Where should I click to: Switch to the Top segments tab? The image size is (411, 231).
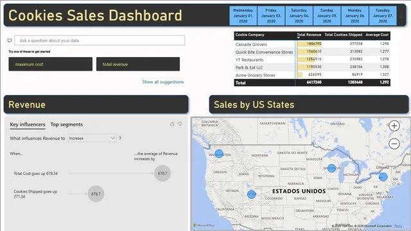pos(67,124)
